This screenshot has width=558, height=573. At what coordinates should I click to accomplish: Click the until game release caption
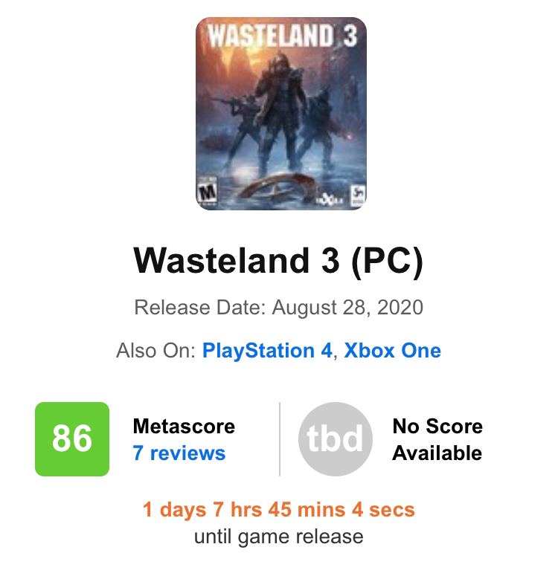click(278, 536)
